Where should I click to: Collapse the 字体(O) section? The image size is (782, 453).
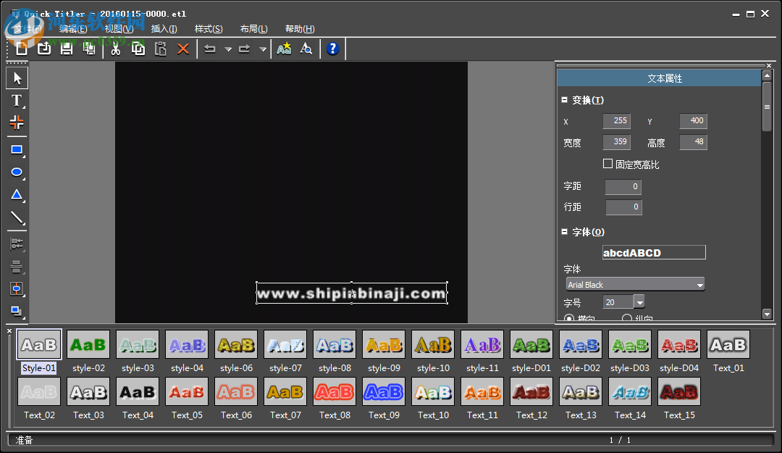pyautogui.click(x=565, y=232)
